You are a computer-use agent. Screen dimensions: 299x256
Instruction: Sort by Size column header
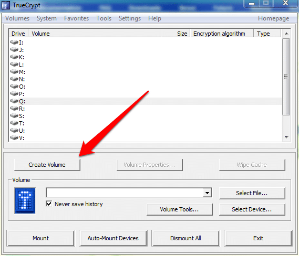(x=176, y=33)
